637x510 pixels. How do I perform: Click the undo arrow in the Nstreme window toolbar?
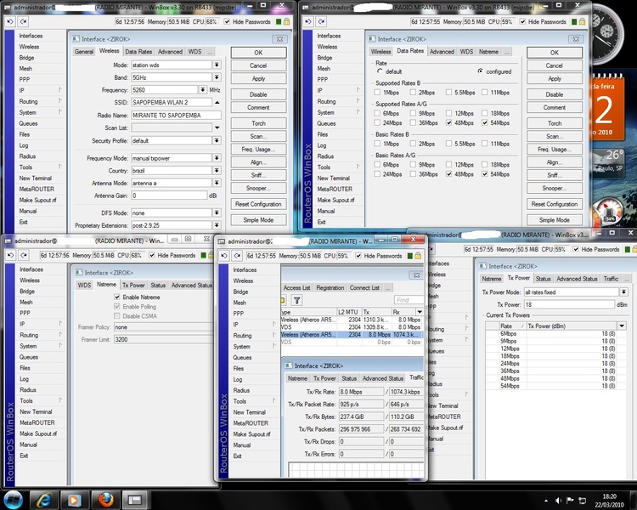pos(10,255)
